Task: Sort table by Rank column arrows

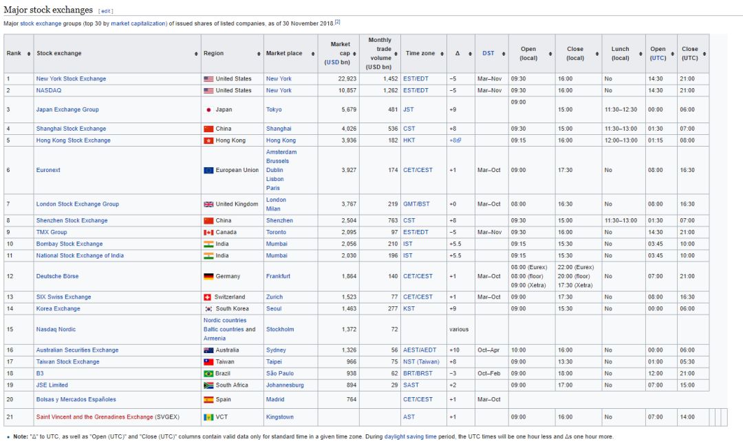Action: [28, 54]
